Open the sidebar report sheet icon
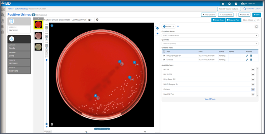The height and width of the screenshot is (134, 265). 3,32
